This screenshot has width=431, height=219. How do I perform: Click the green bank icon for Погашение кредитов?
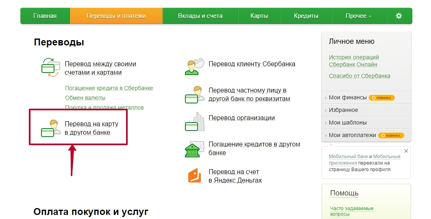[194, 149]
